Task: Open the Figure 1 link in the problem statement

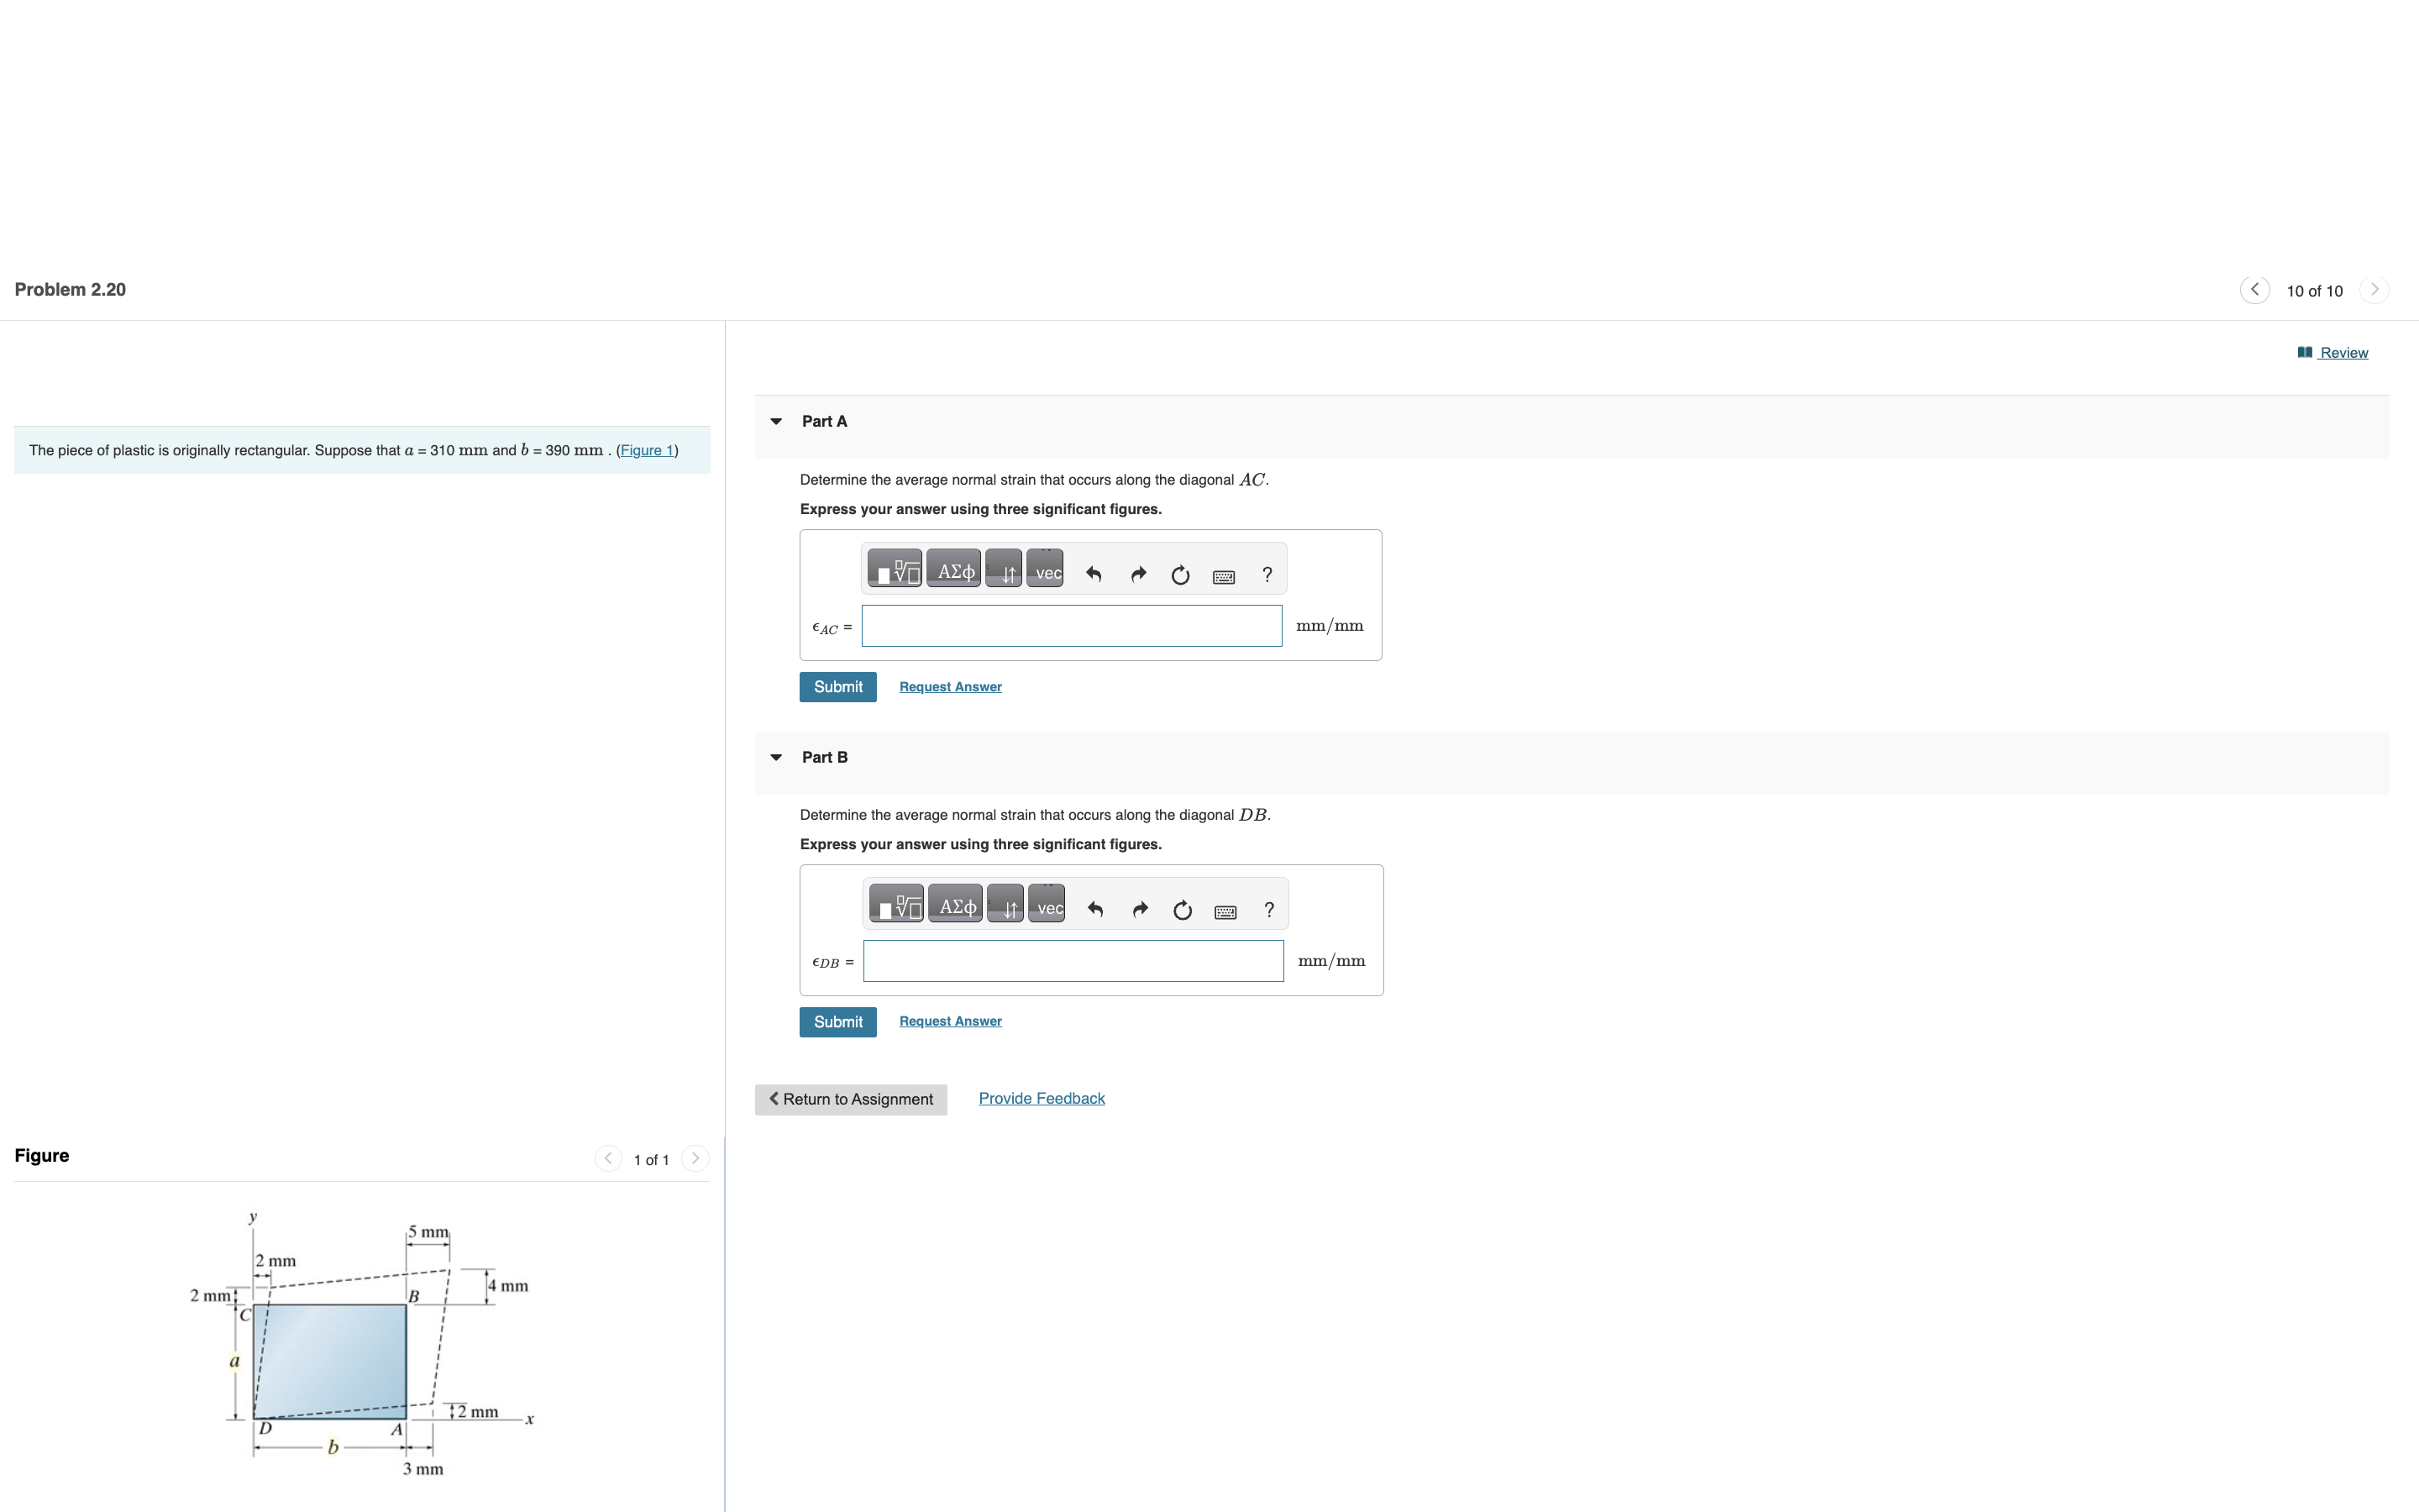Action: [647, 450]
